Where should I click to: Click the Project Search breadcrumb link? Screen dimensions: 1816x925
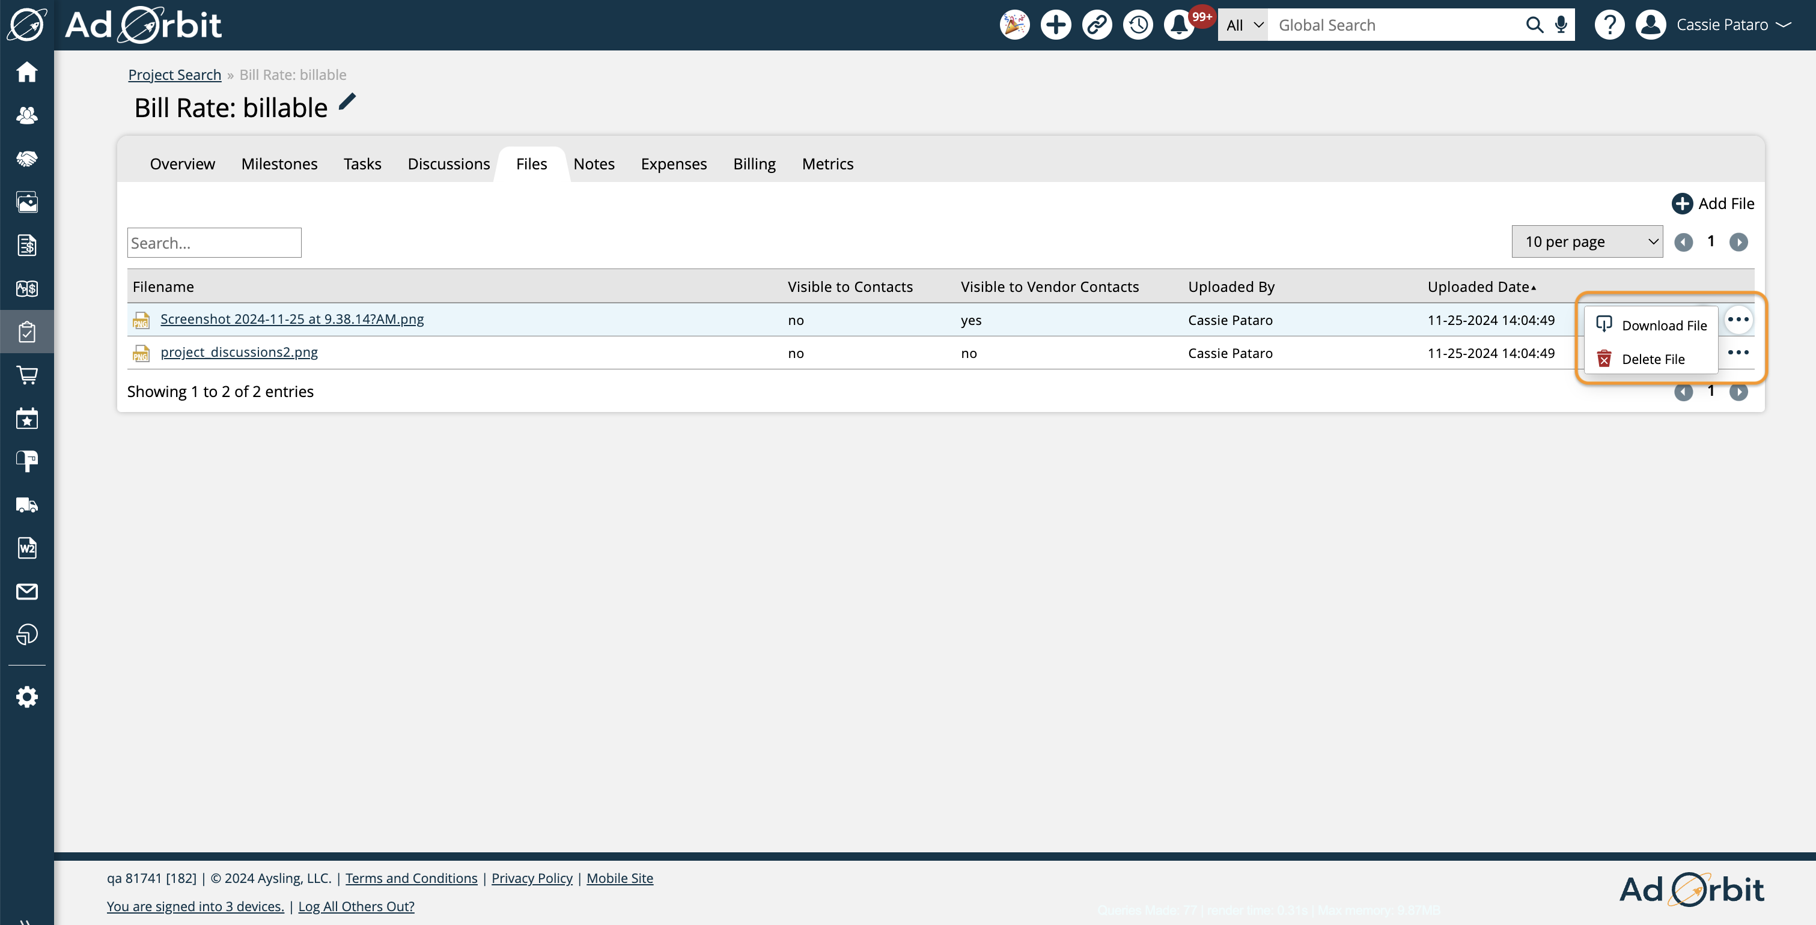click(175, 74)
